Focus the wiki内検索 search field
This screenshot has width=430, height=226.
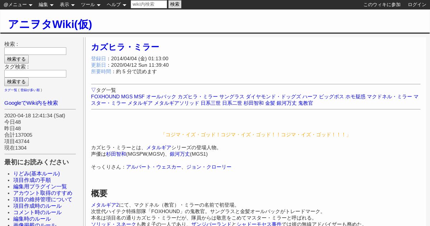pos(149,4)
